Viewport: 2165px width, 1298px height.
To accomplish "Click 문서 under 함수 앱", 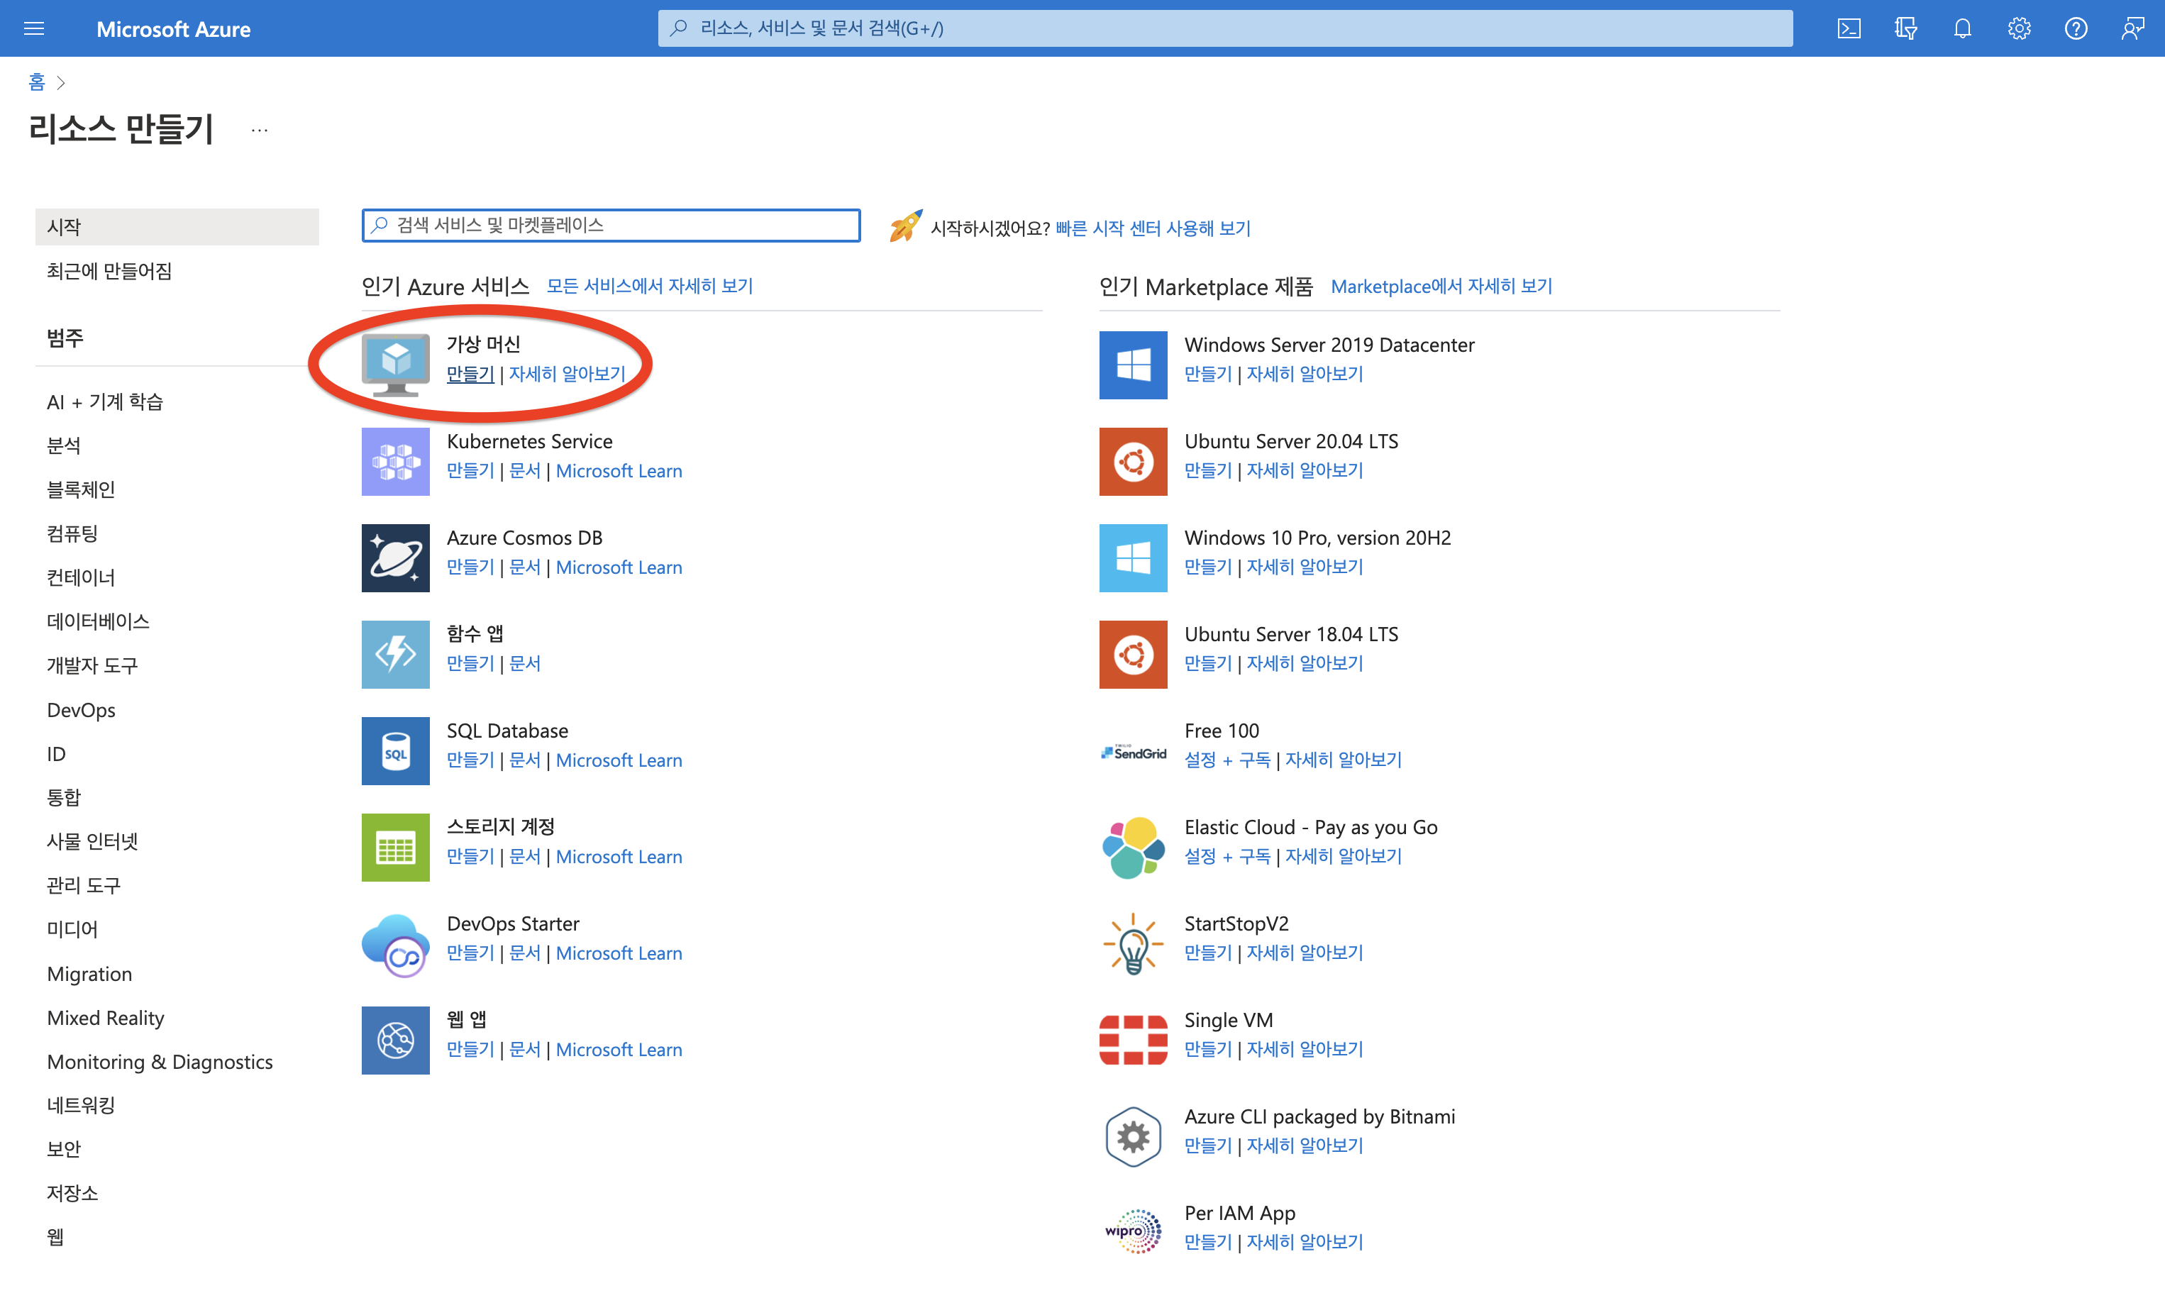I will [x=525, y=663].
